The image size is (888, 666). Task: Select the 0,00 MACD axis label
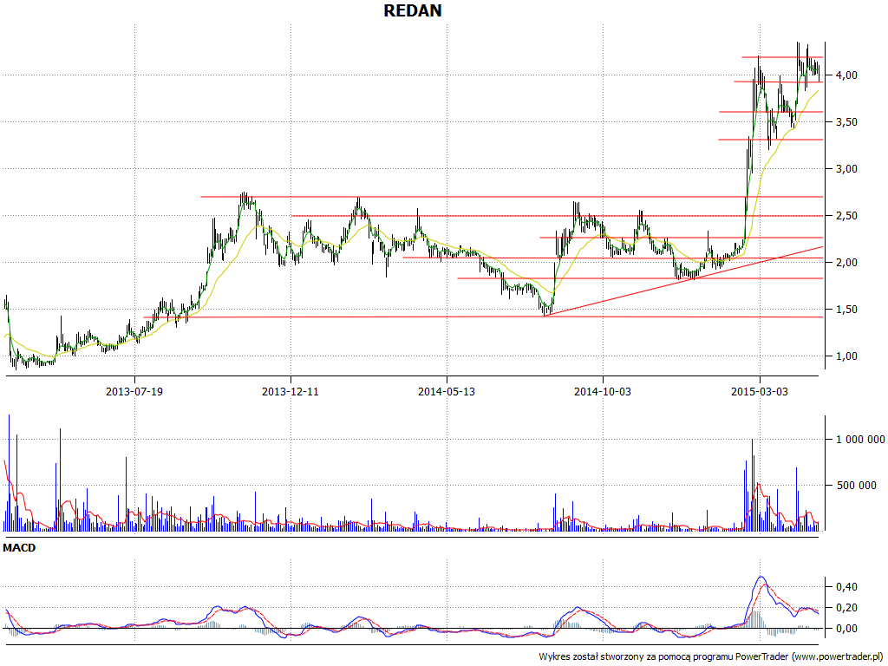pyautogui.click(x=846, y=629)
